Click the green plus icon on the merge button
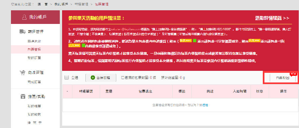The width and height of the screenshot is (299, 128). [93, 78]
